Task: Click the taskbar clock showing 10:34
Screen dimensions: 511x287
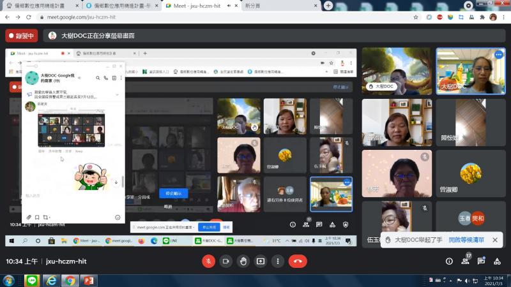Action: [493, 281]
